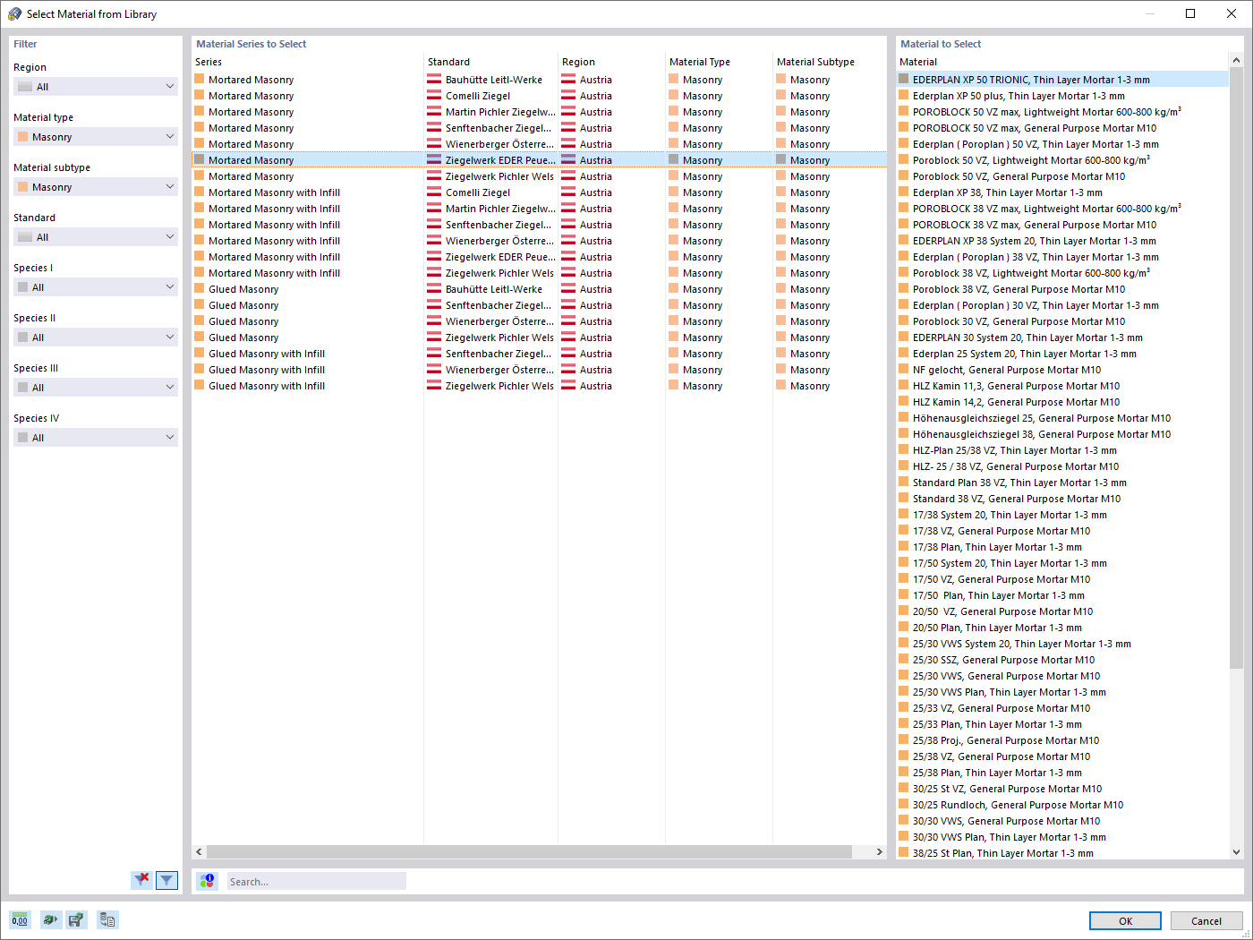Save the material to the library
Screen dimensions: 1253x940
click(x=76, y=919)
